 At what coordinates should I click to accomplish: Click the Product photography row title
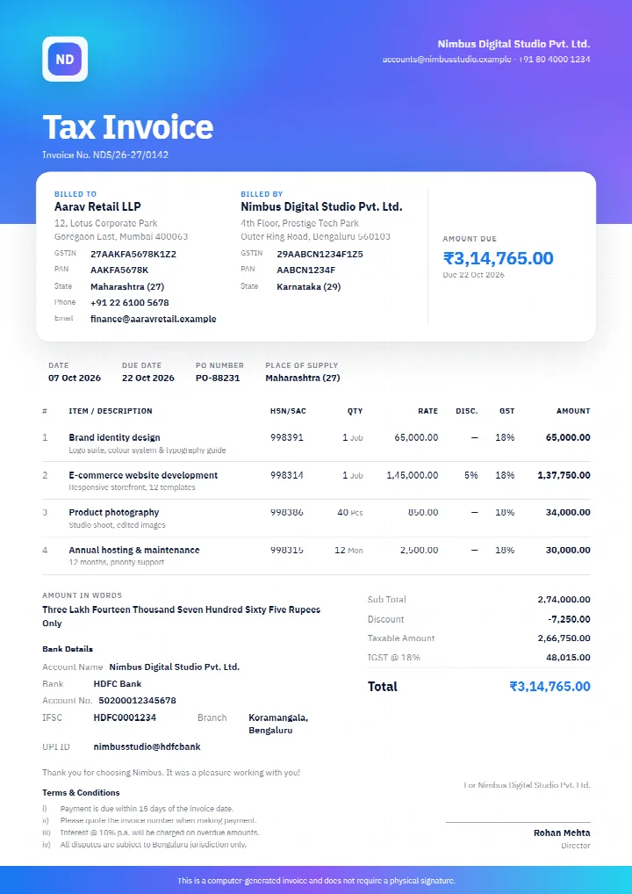(x=114, y=513)
